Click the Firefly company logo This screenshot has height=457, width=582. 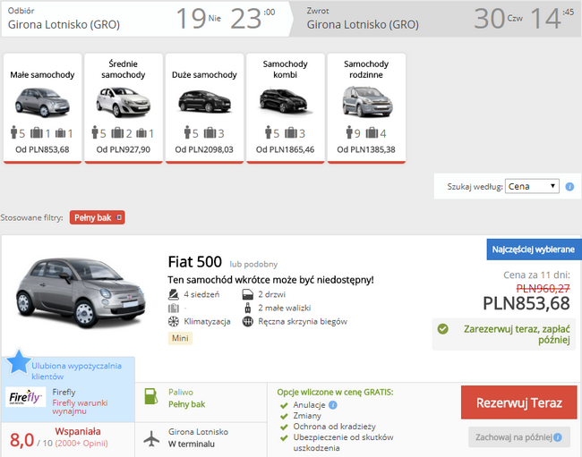pyautogui.click(x=27, y=398)
